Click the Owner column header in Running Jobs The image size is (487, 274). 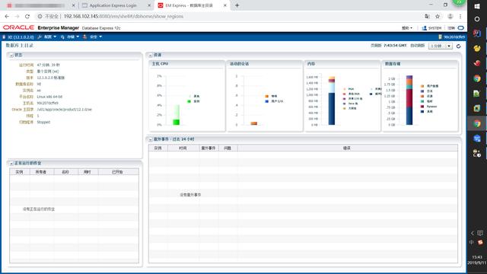pos(41,172)
